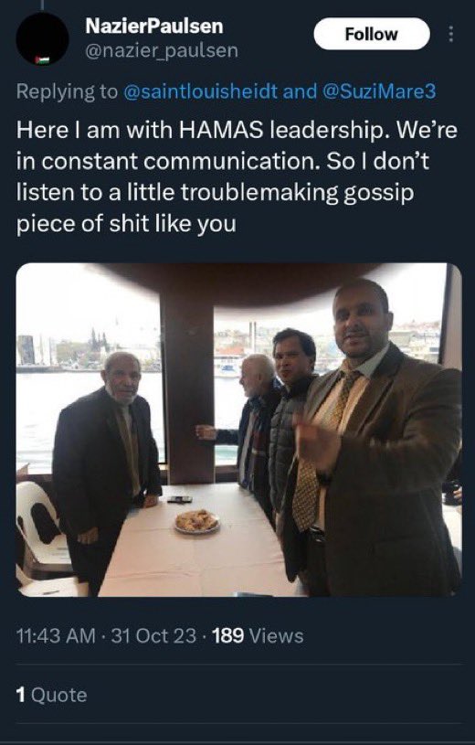Click the 31 Oct 23 date
475x745 pixels.
153,635
